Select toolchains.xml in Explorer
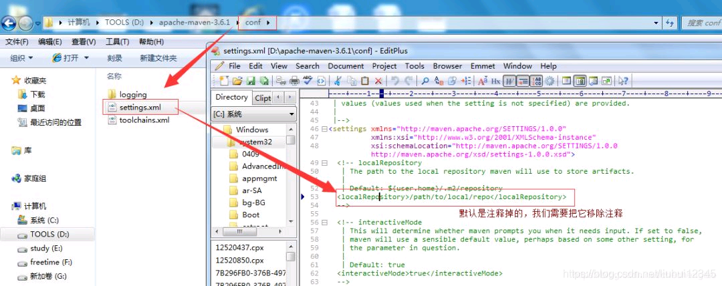Viewport: 722px width, 286px height. pos(138,120)
